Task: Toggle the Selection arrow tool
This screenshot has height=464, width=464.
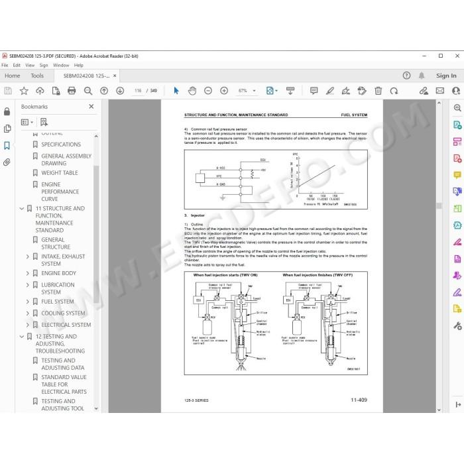Action: 176,91
